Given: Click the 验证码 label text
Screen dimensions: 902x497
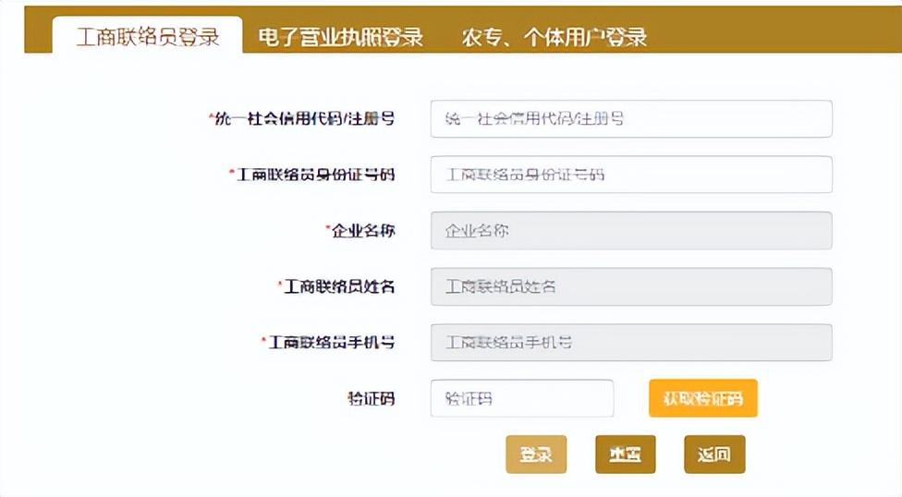Looking at the screenshot, I should 371,399.
